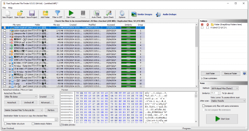Enable Compare only files with same extensions
Viewport: 249px width, 131px height.
[x=203, y=106]
